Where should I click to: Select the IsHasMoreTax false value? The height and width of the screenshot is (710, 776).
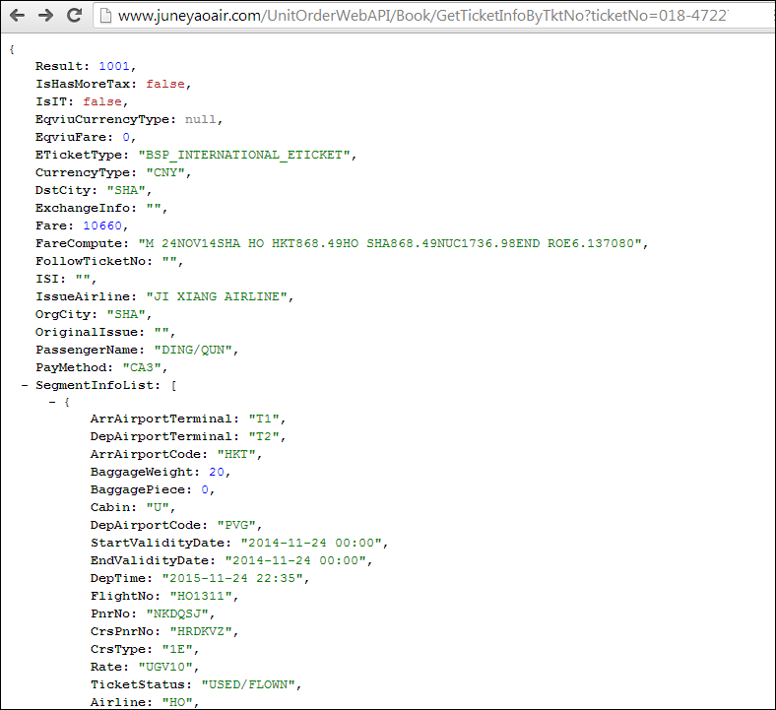(x=165, y=84)
